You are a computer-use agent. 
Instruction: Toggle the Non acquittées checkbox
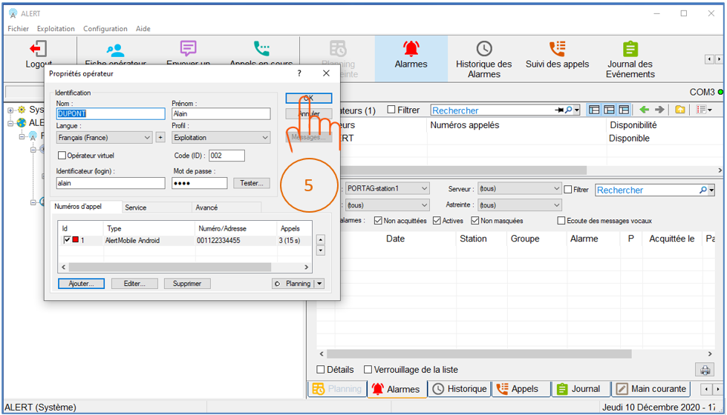(x=379, y=221)
